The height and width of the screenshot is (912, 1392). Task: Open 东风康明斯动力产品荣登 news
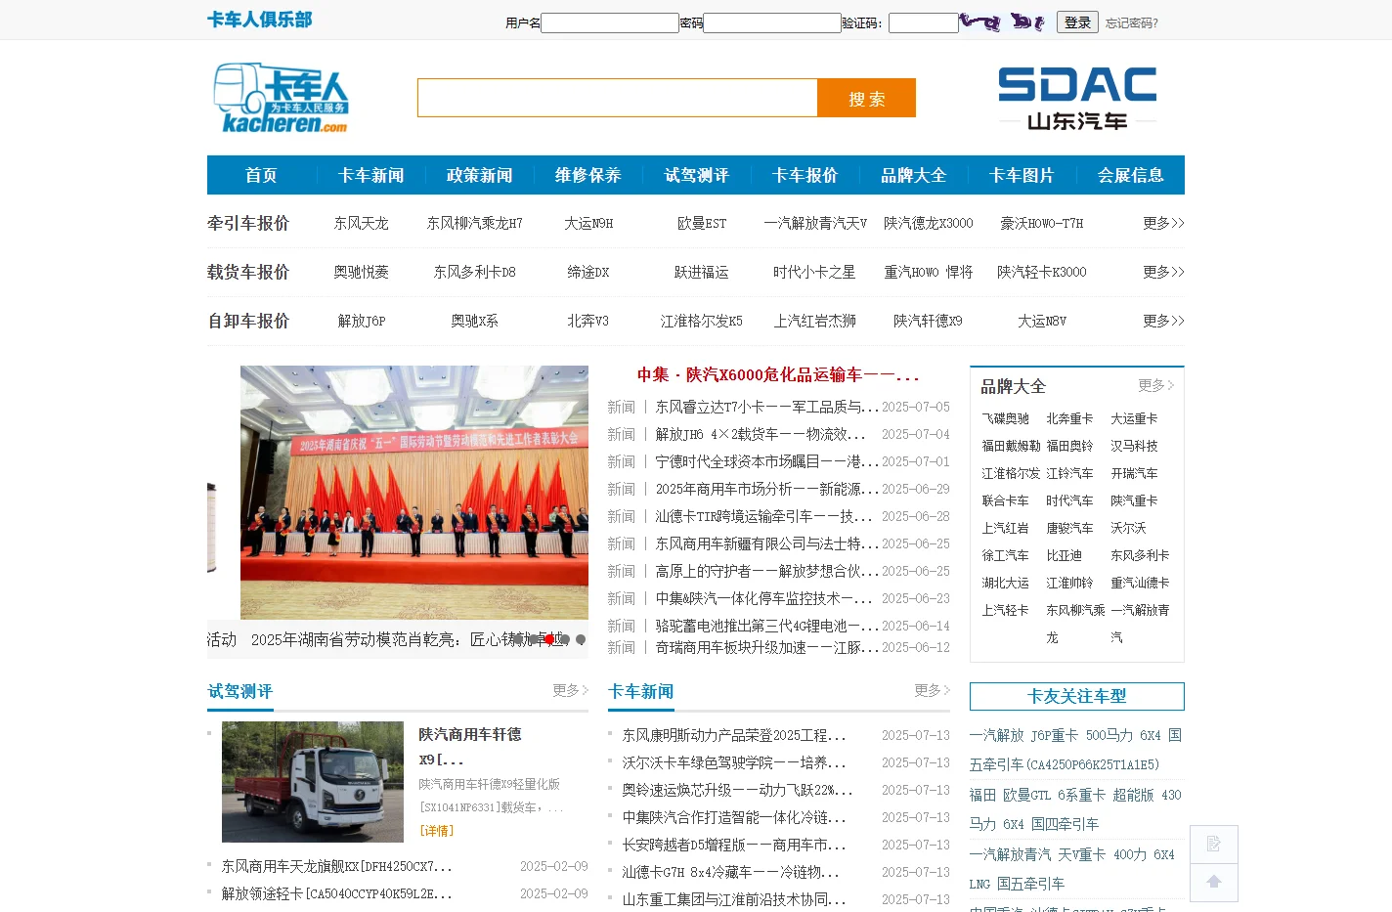coord(734,735)
